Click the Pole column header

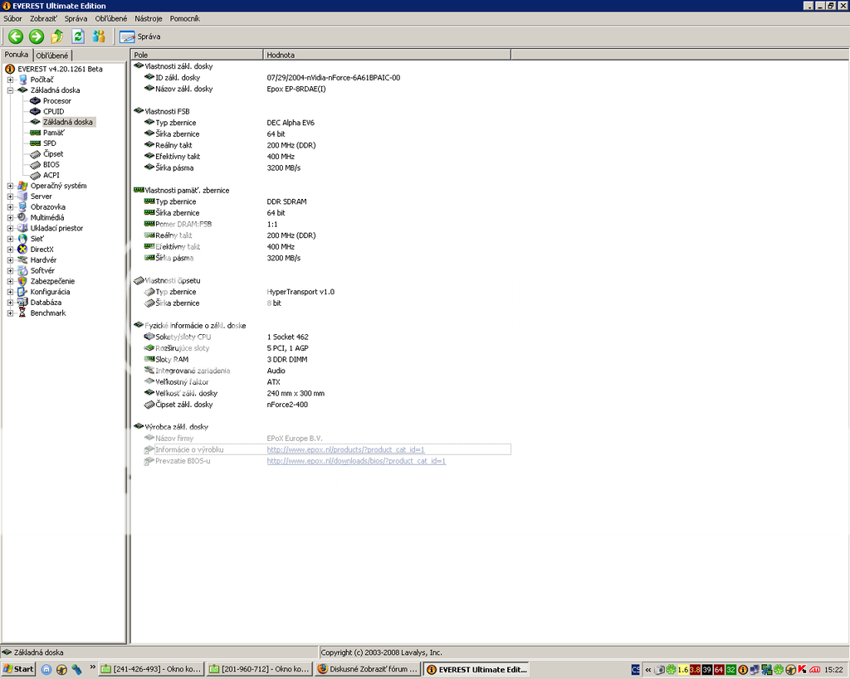click(x=198, y=55)
